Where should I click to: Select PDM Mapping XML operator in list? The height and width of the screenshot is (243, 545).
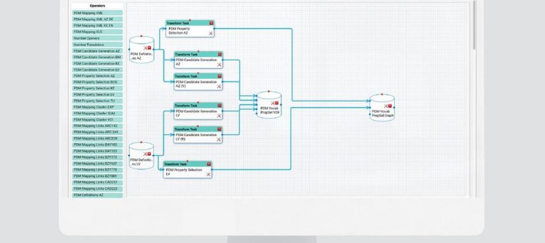click(x=97, y=13)
